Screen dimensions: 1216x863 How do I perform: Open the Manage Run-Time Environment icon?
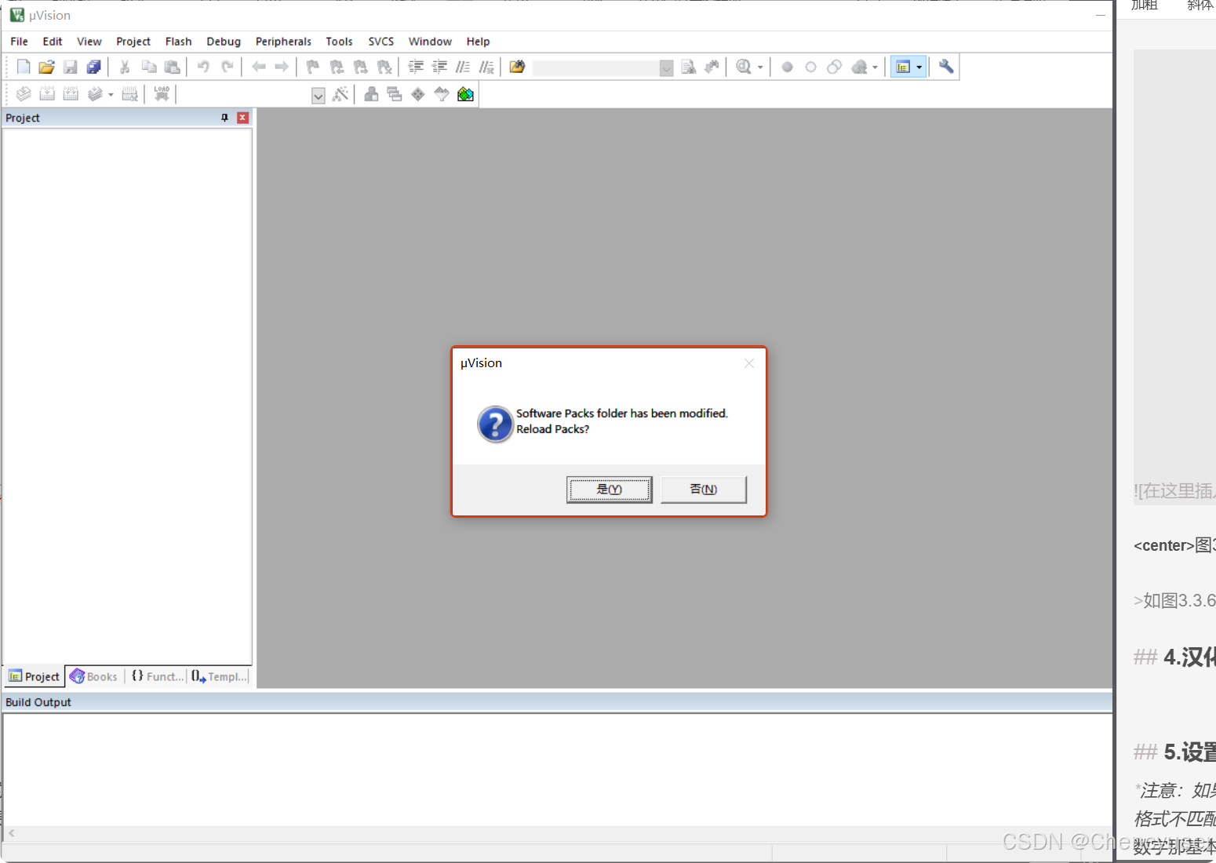(x=418, y=94)
